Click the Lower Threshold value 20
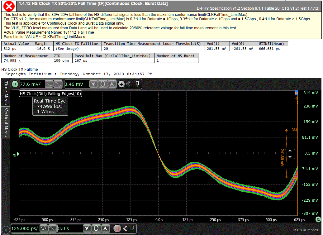Screen dimensions: 323x235 pyautogui.click(x=153, y=49)
